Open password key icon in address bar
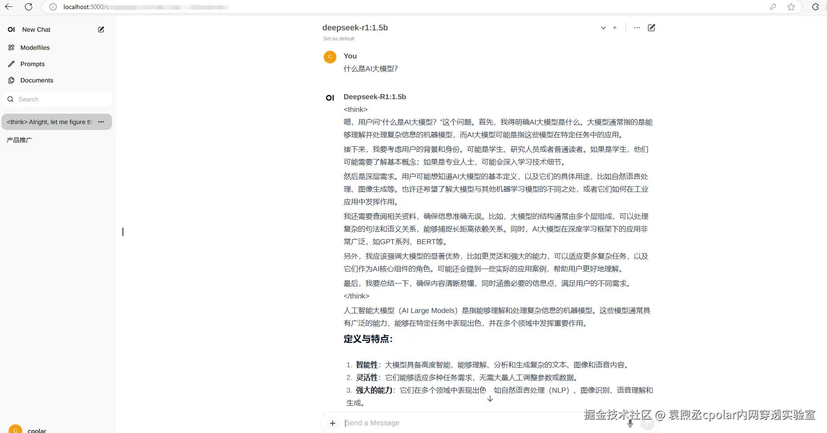 tap(773, 7)
